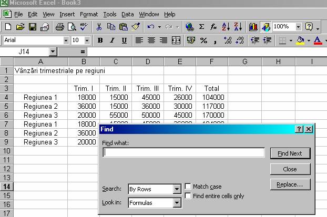Click the Save icon in the toolbar
Image resolution: width=327 pixels, height=217 pixels.
32,27
